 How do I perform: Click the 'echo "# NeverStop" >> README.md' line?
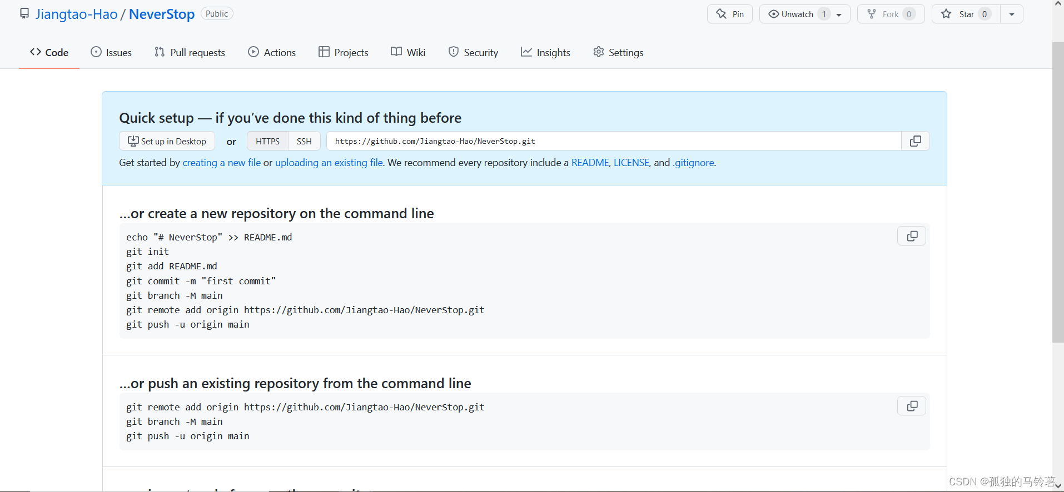209,237
